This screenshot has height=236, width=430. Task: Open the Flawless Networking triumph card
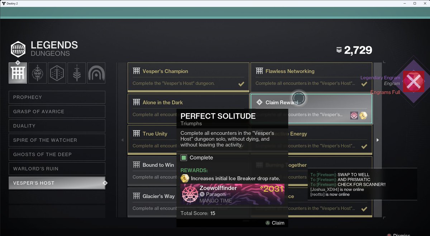311,77
